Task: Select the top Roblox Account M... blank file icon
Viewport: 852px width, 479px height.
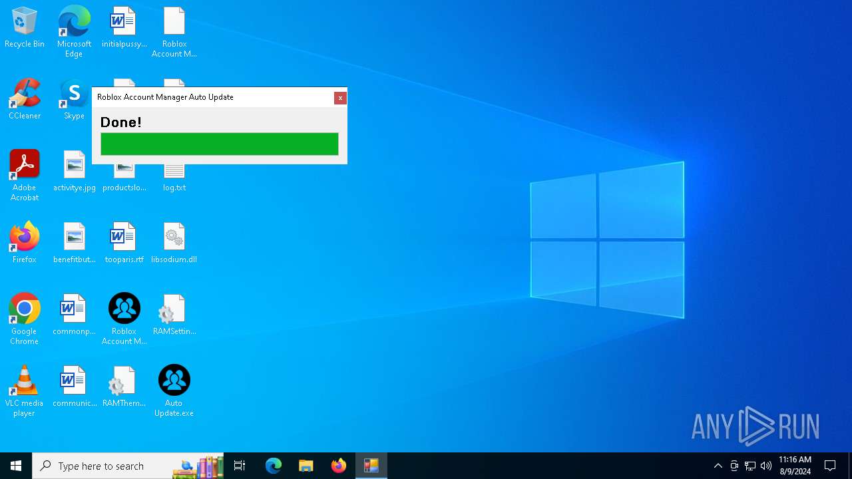Action: coord(174,31)
